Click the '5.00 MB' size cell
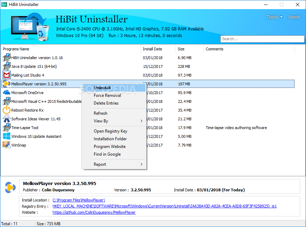Viewport: 306px width, 227px height. tap(185, 136)
